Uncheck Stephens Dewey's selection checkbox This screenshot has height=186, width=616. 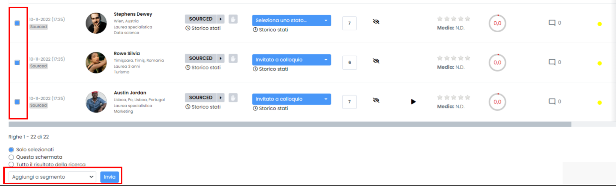click(17, 23)
